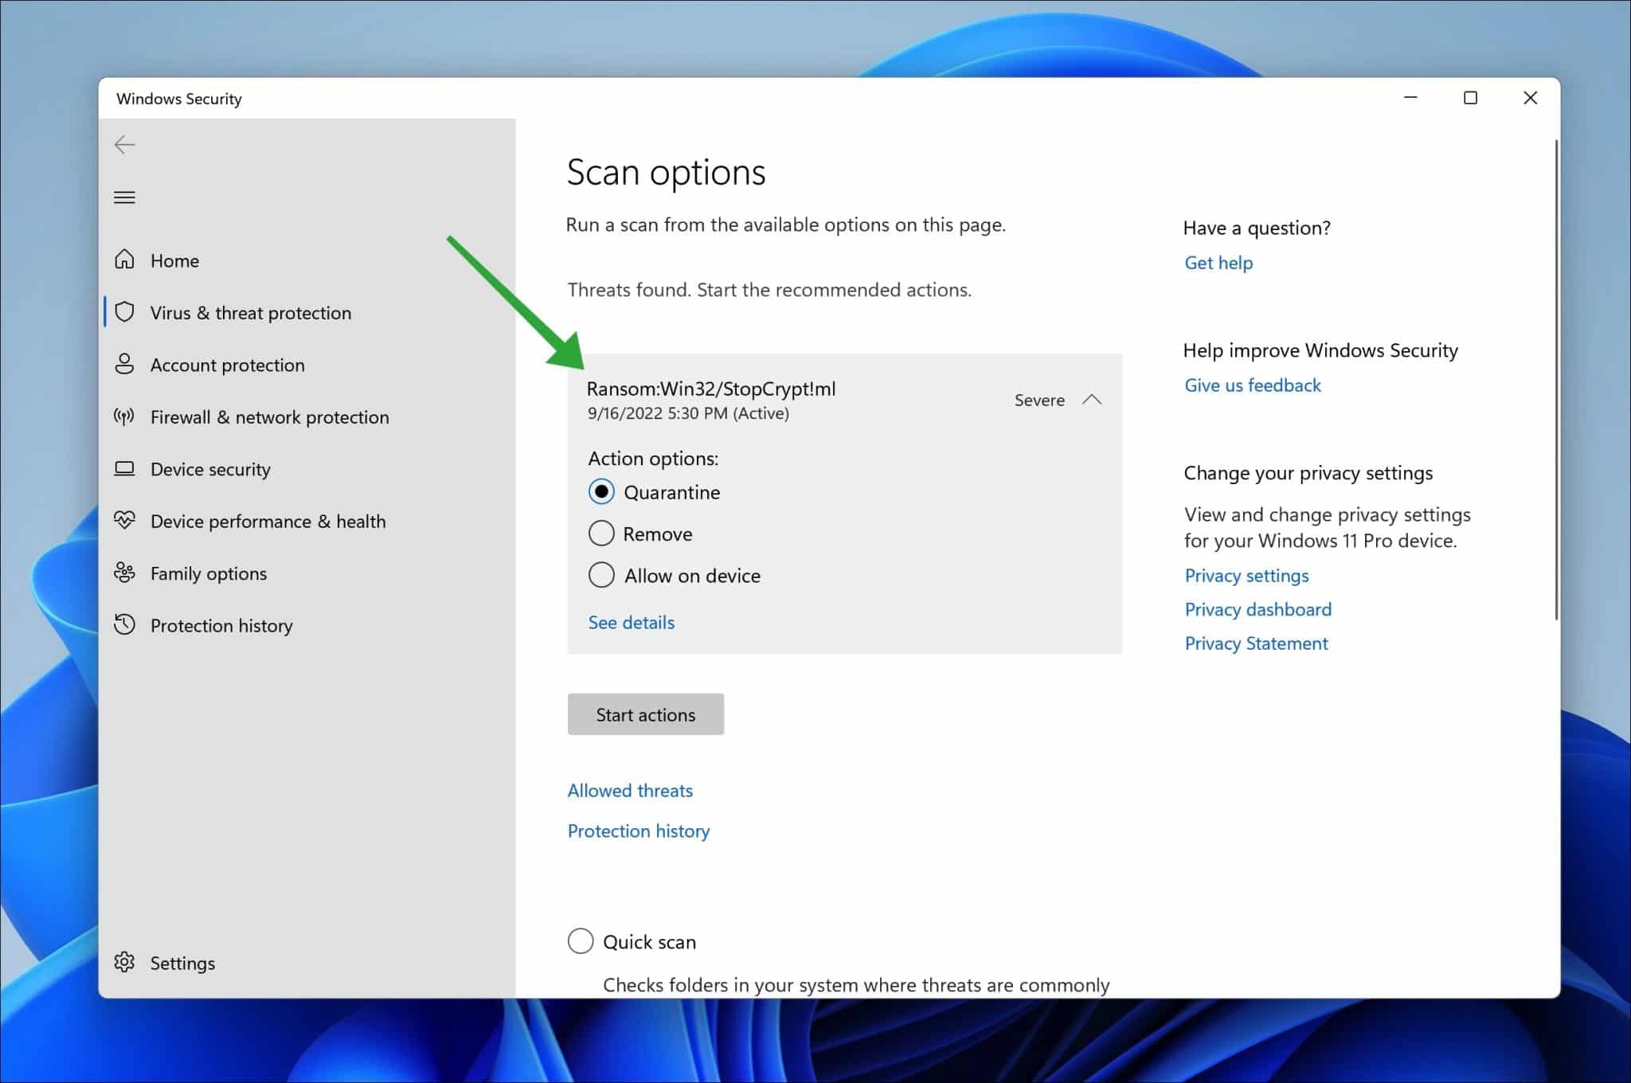Viewport: 1631px width, 1083px height.
Task: Expand the navigation pane with hamburger menu
Action: pyautogui.click(x=125, y=197)
